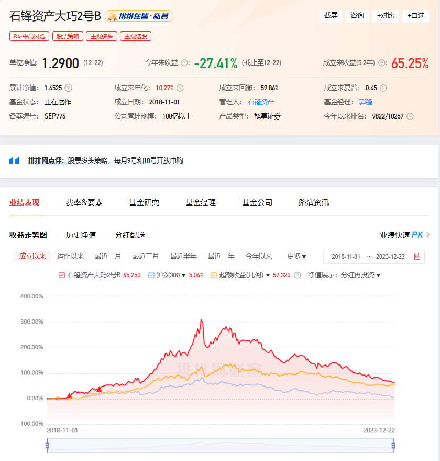Select 最近半年 time range
Viewport: 440px width, 461px height.
(x=183, y=256)
